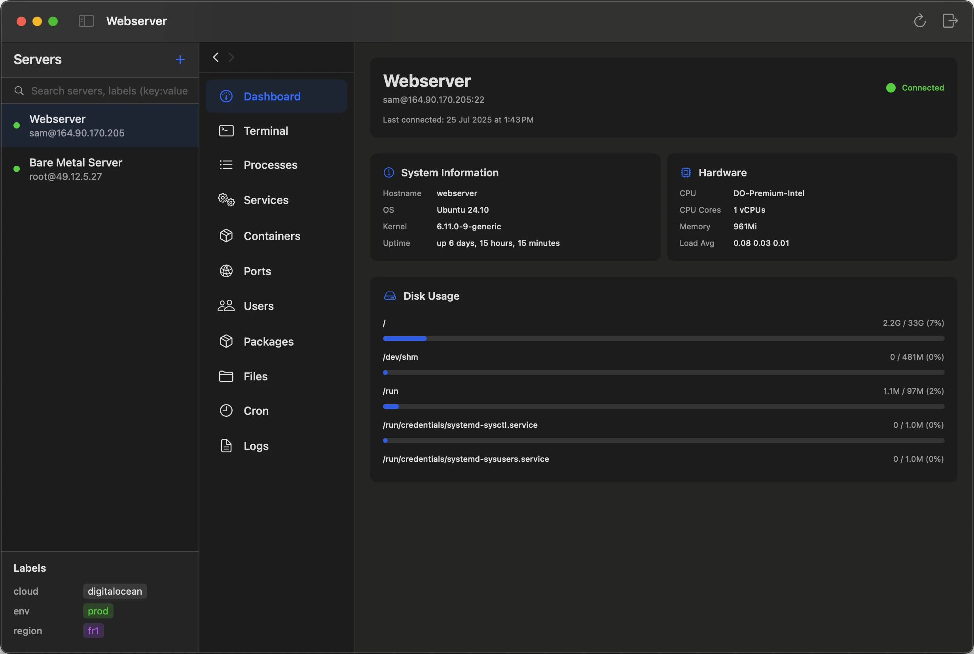Click the refresh icon in title bar
The image size is (974, 654).
pyautogui.click(x=920, y=21)
